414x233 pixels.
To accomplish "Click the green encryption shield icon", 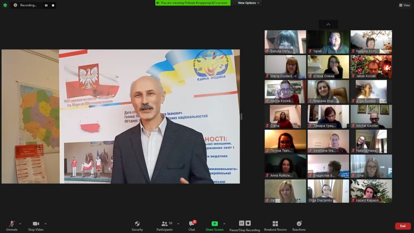I will (5, 5).
